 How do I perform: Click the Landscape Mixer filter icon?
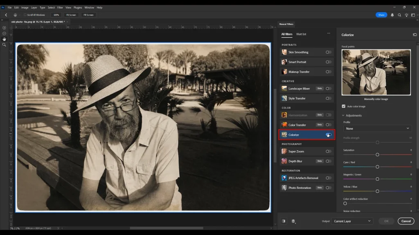[284, 89]
